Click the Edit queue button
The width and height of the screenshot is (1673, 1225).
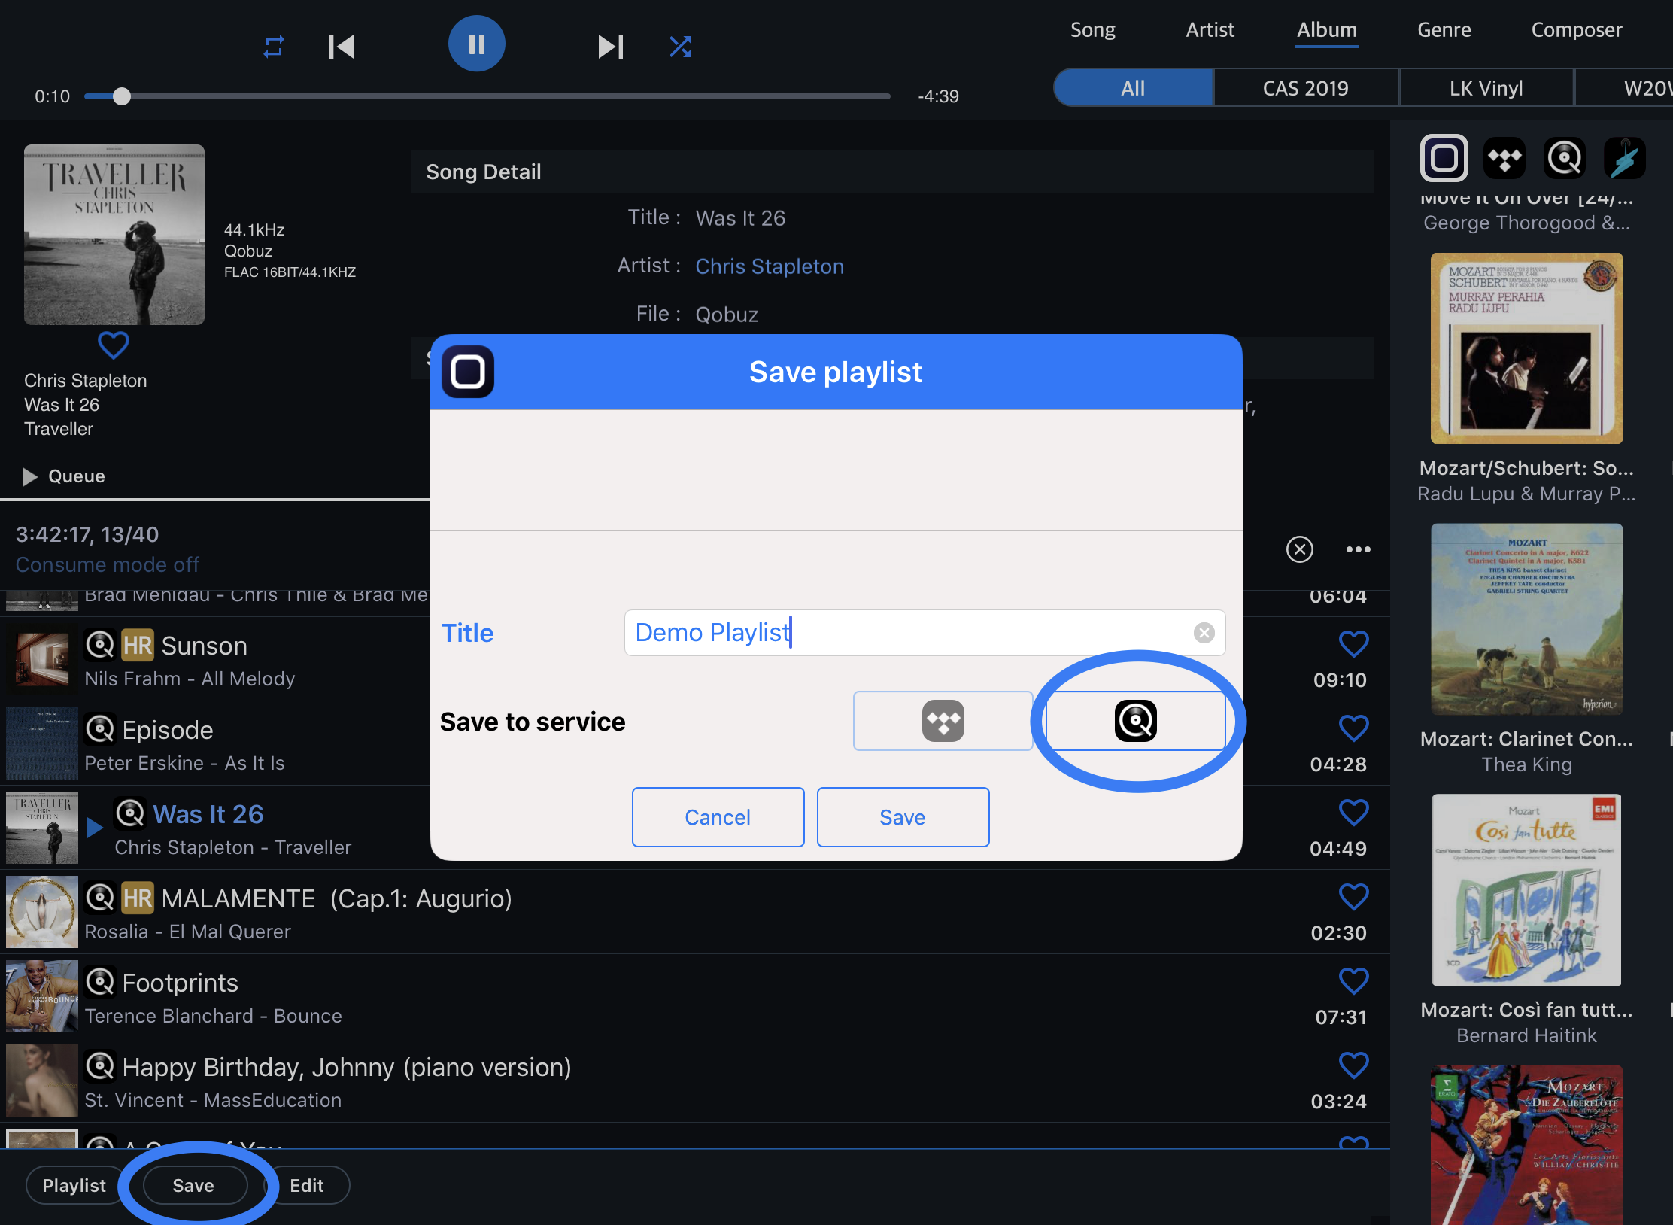point(307,1186)
